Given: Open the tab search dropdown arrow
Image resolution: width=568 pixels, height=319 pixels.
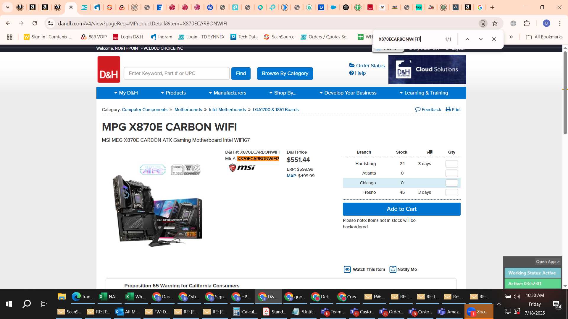Looking at the screenshot, I should [x=8, y=7].
